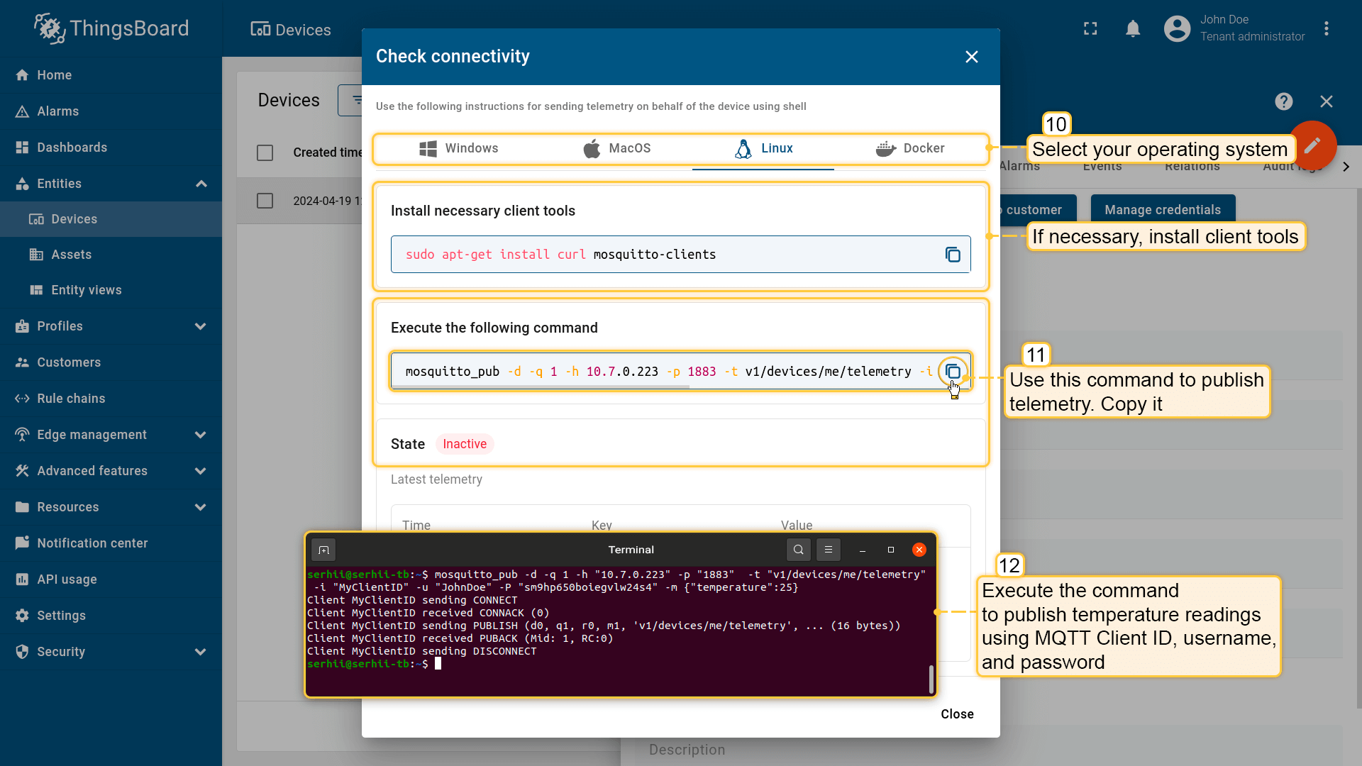The image size is (1362, 766).
Task: Open Rule chains in sidebar
Action: [x=71, y=399]
